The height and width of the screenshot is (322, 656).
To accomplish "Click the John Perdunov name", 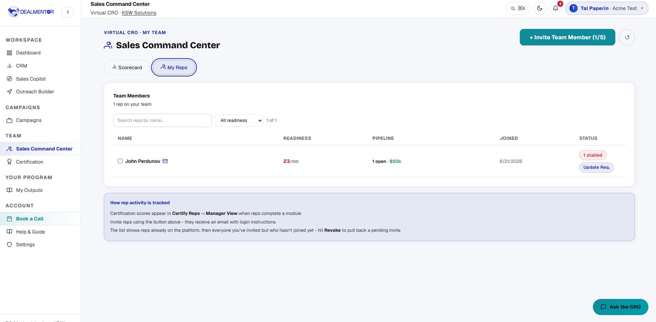I will click(143, 161).
